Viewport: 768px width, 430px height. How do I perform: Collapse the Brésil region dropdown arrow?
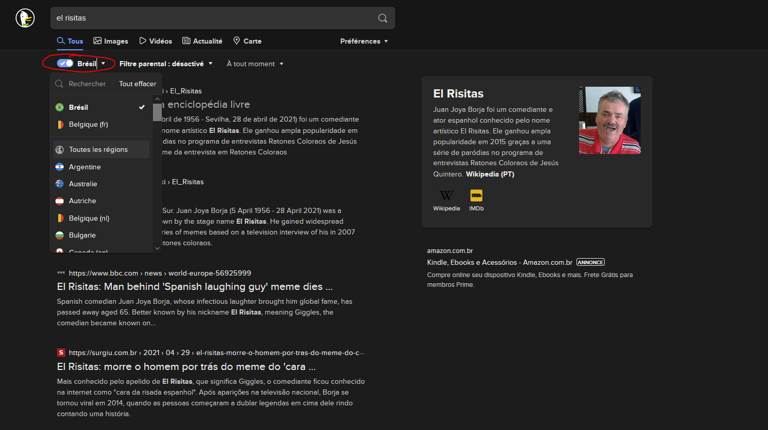103,64
